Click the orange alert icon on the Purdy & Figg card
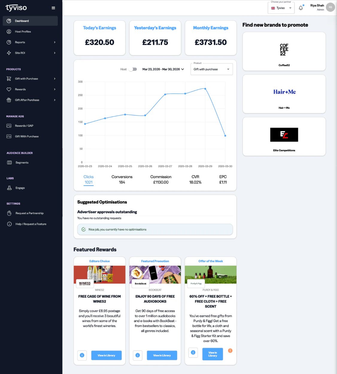The image size is (337, 374). (230, 350)
